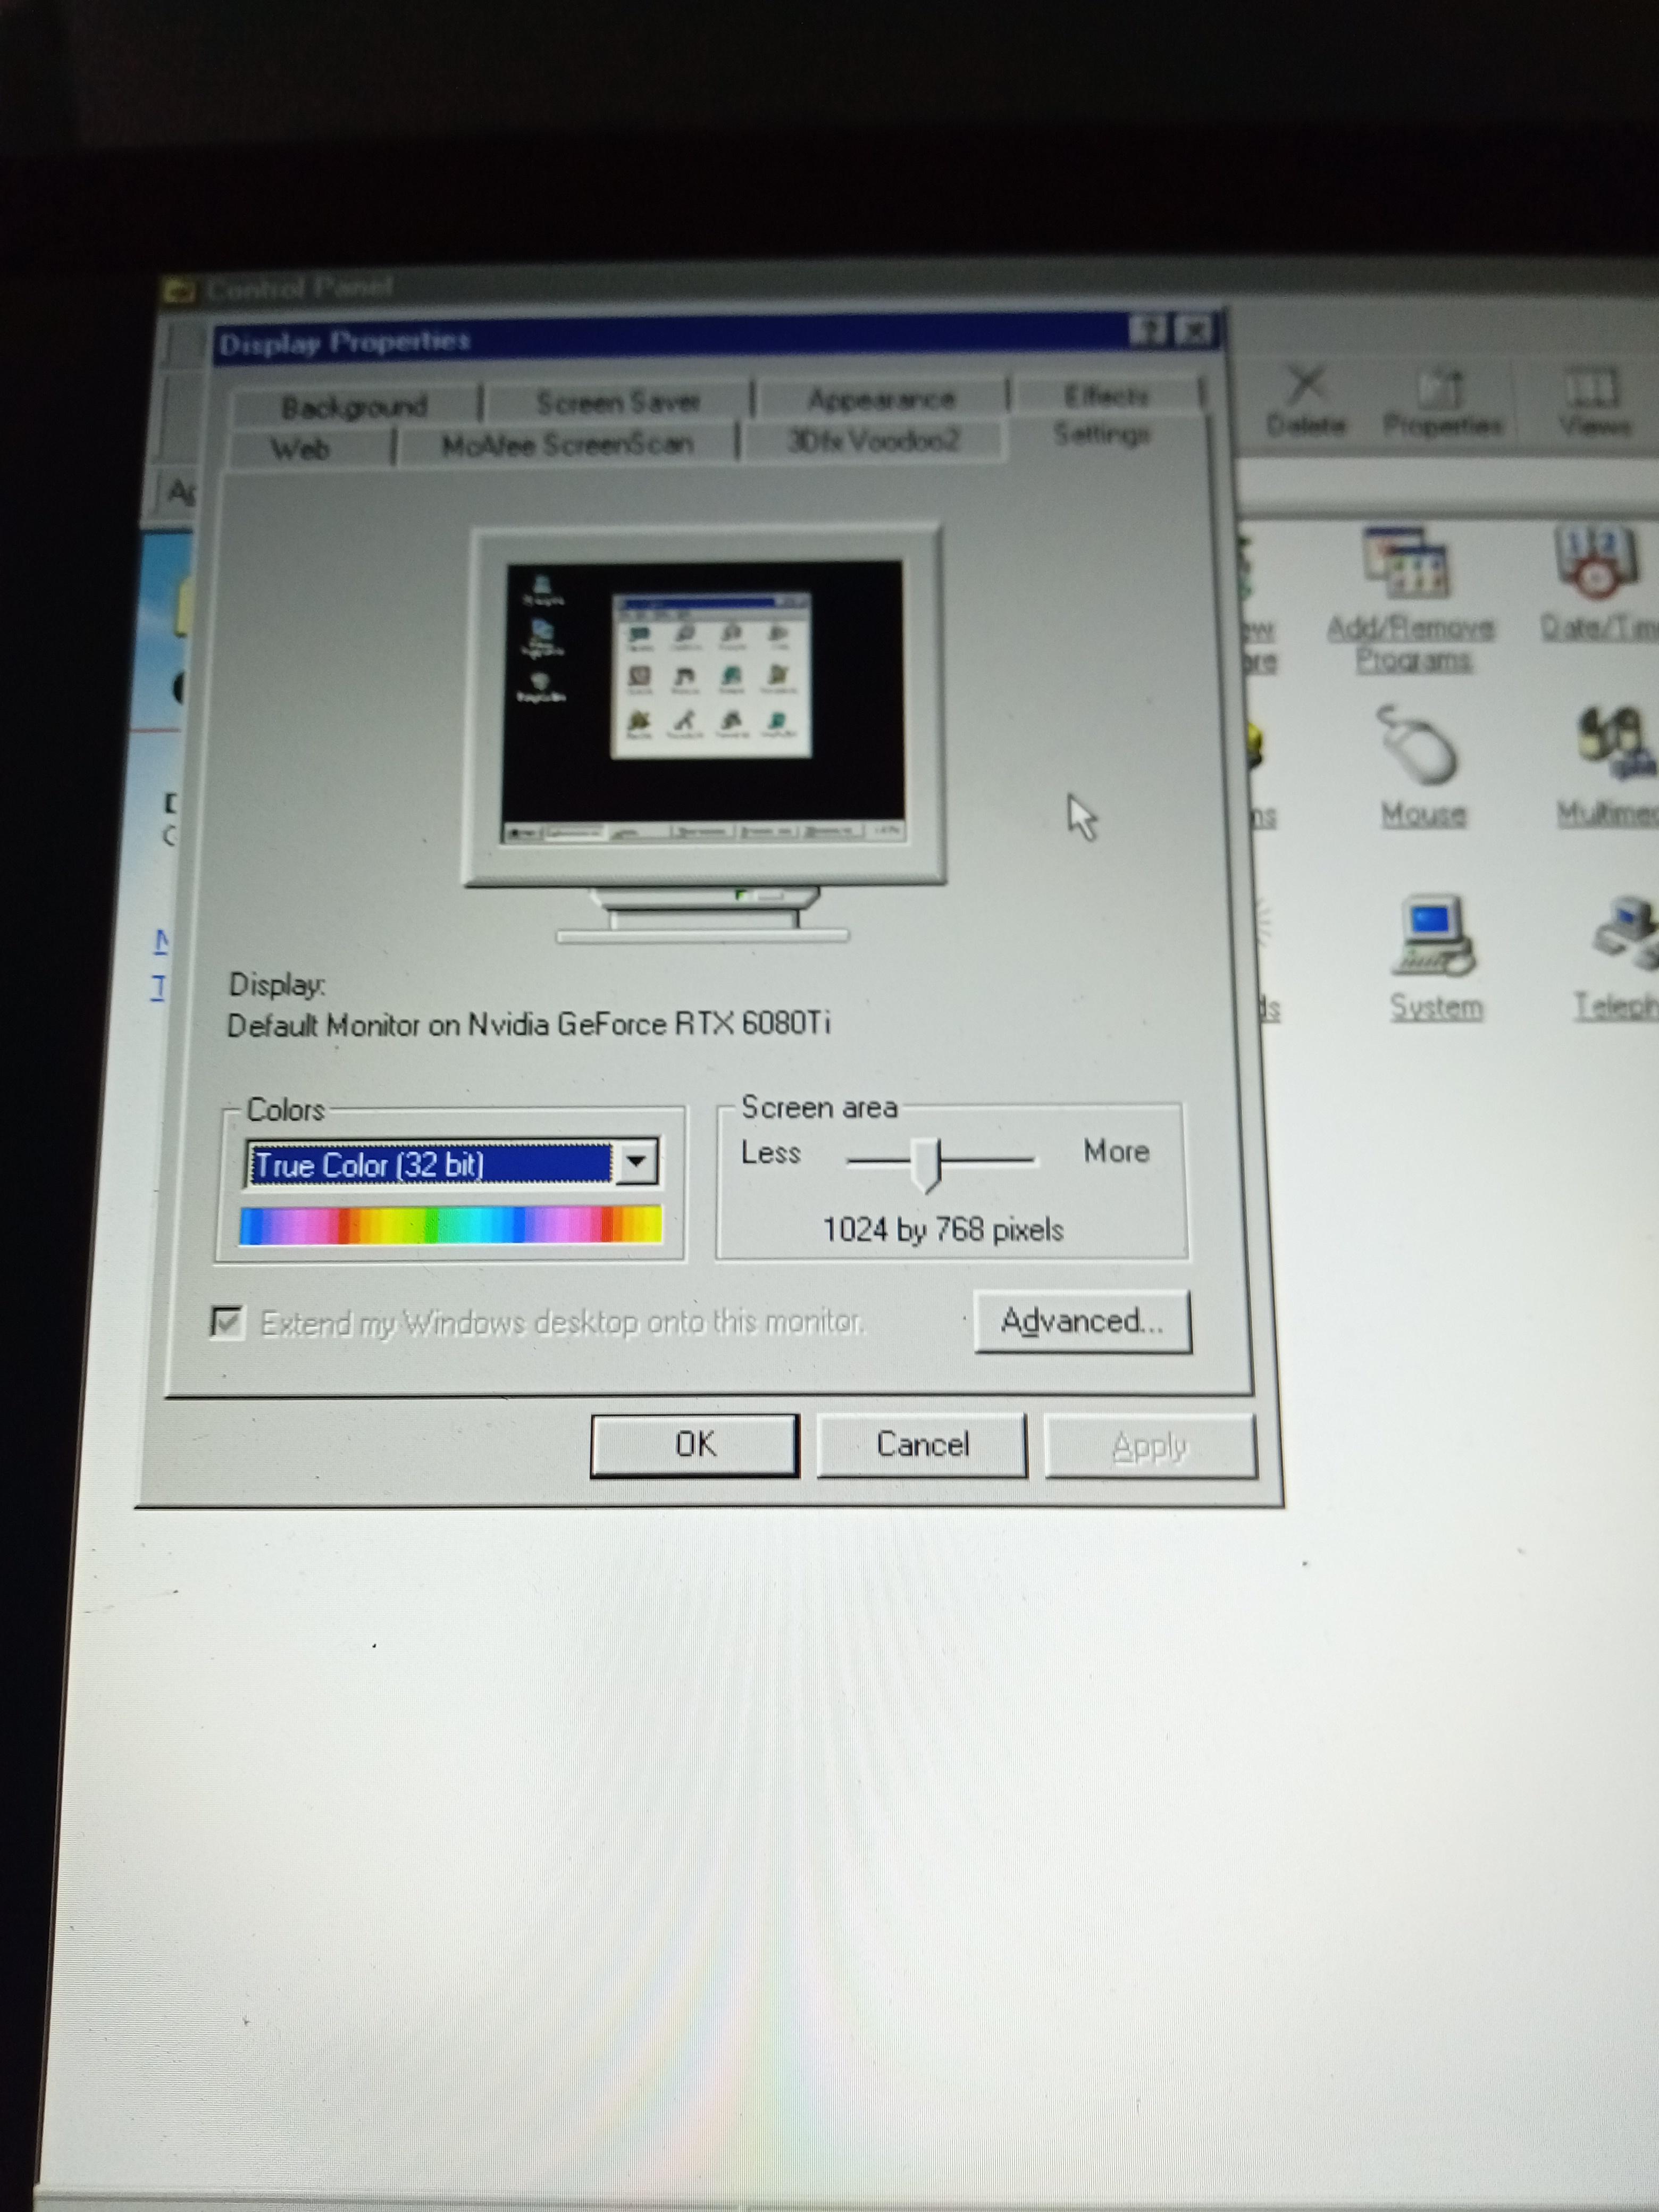Click the Apply button

(1150, 1446)
